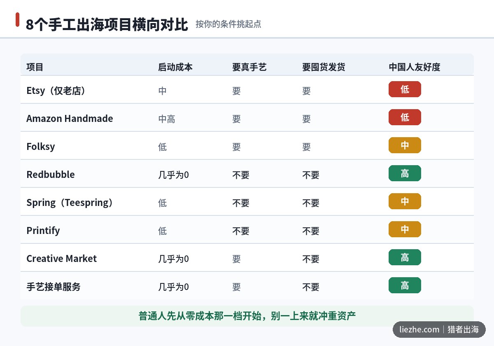Click the Printify row name
The image size is (494, 346).
click(43, 231)
